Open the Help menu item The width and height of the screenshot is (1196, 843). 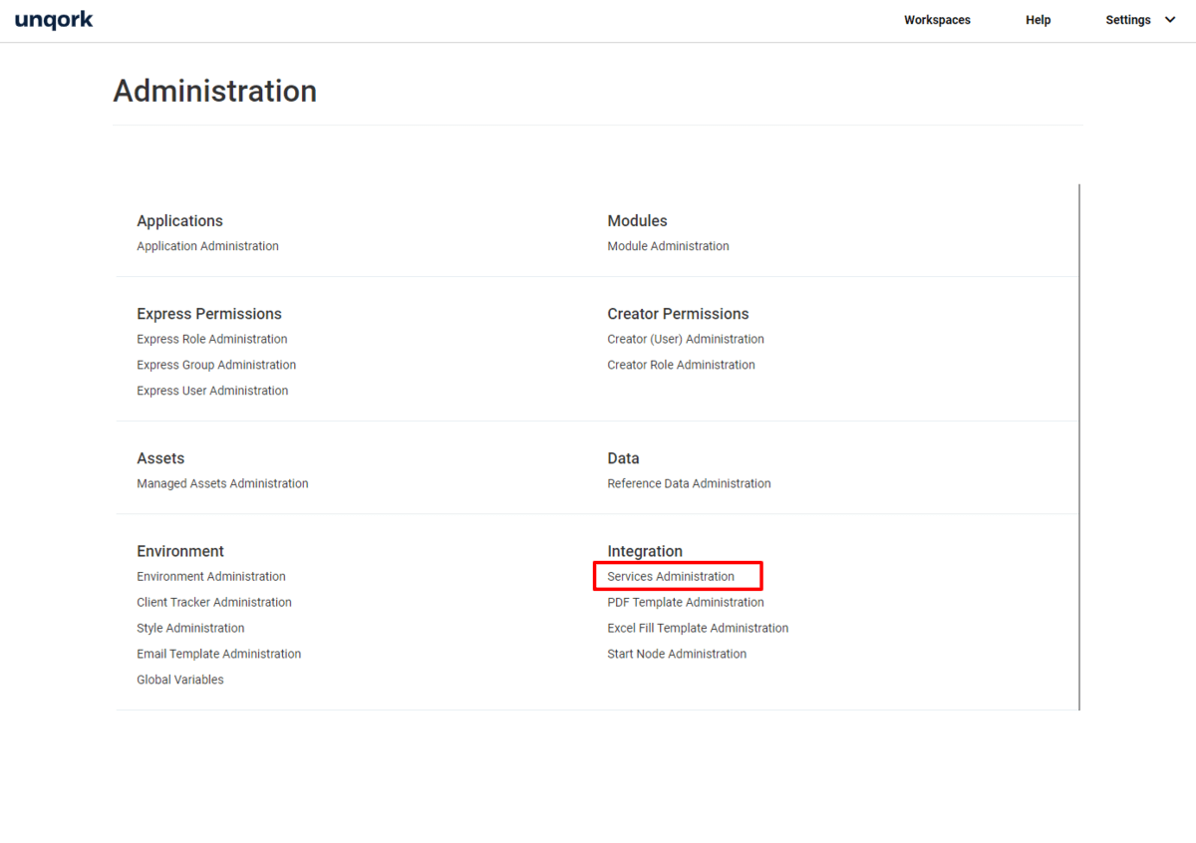(1038, 20)
